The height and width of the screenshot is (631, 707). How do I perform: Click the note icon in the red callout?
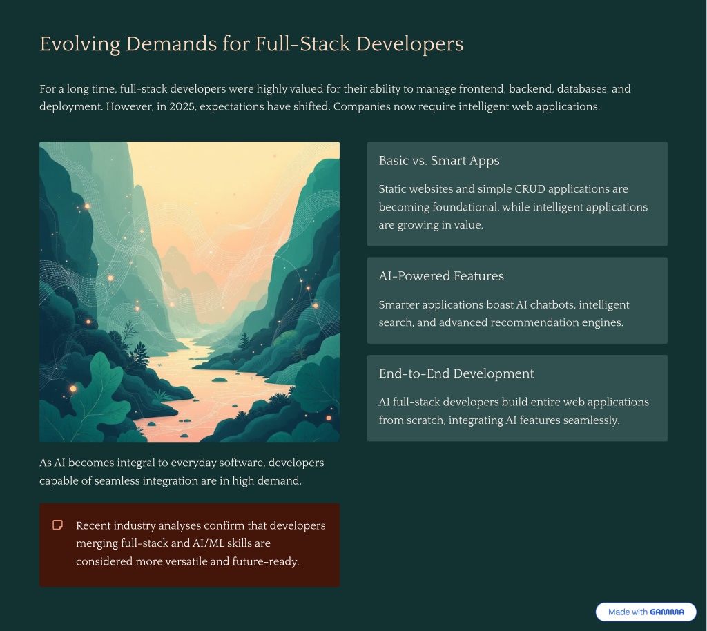pos(58,525)
